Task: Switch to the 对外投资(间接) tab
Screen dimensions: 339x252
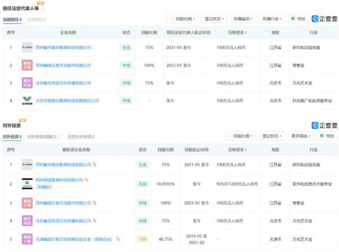Action: 41,136
